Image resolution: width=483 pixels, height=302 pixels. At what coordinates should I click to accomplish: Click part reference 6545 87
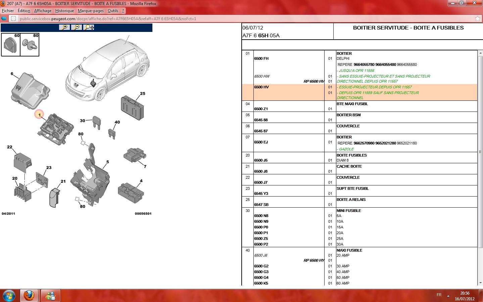pyautogui.click(x=261, y=131)
